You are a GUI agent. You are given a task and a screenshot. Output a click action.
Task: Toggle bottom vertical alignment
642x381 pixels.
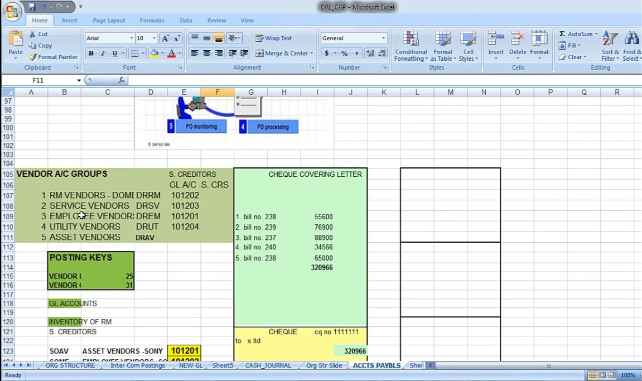[x=219, y=38]
